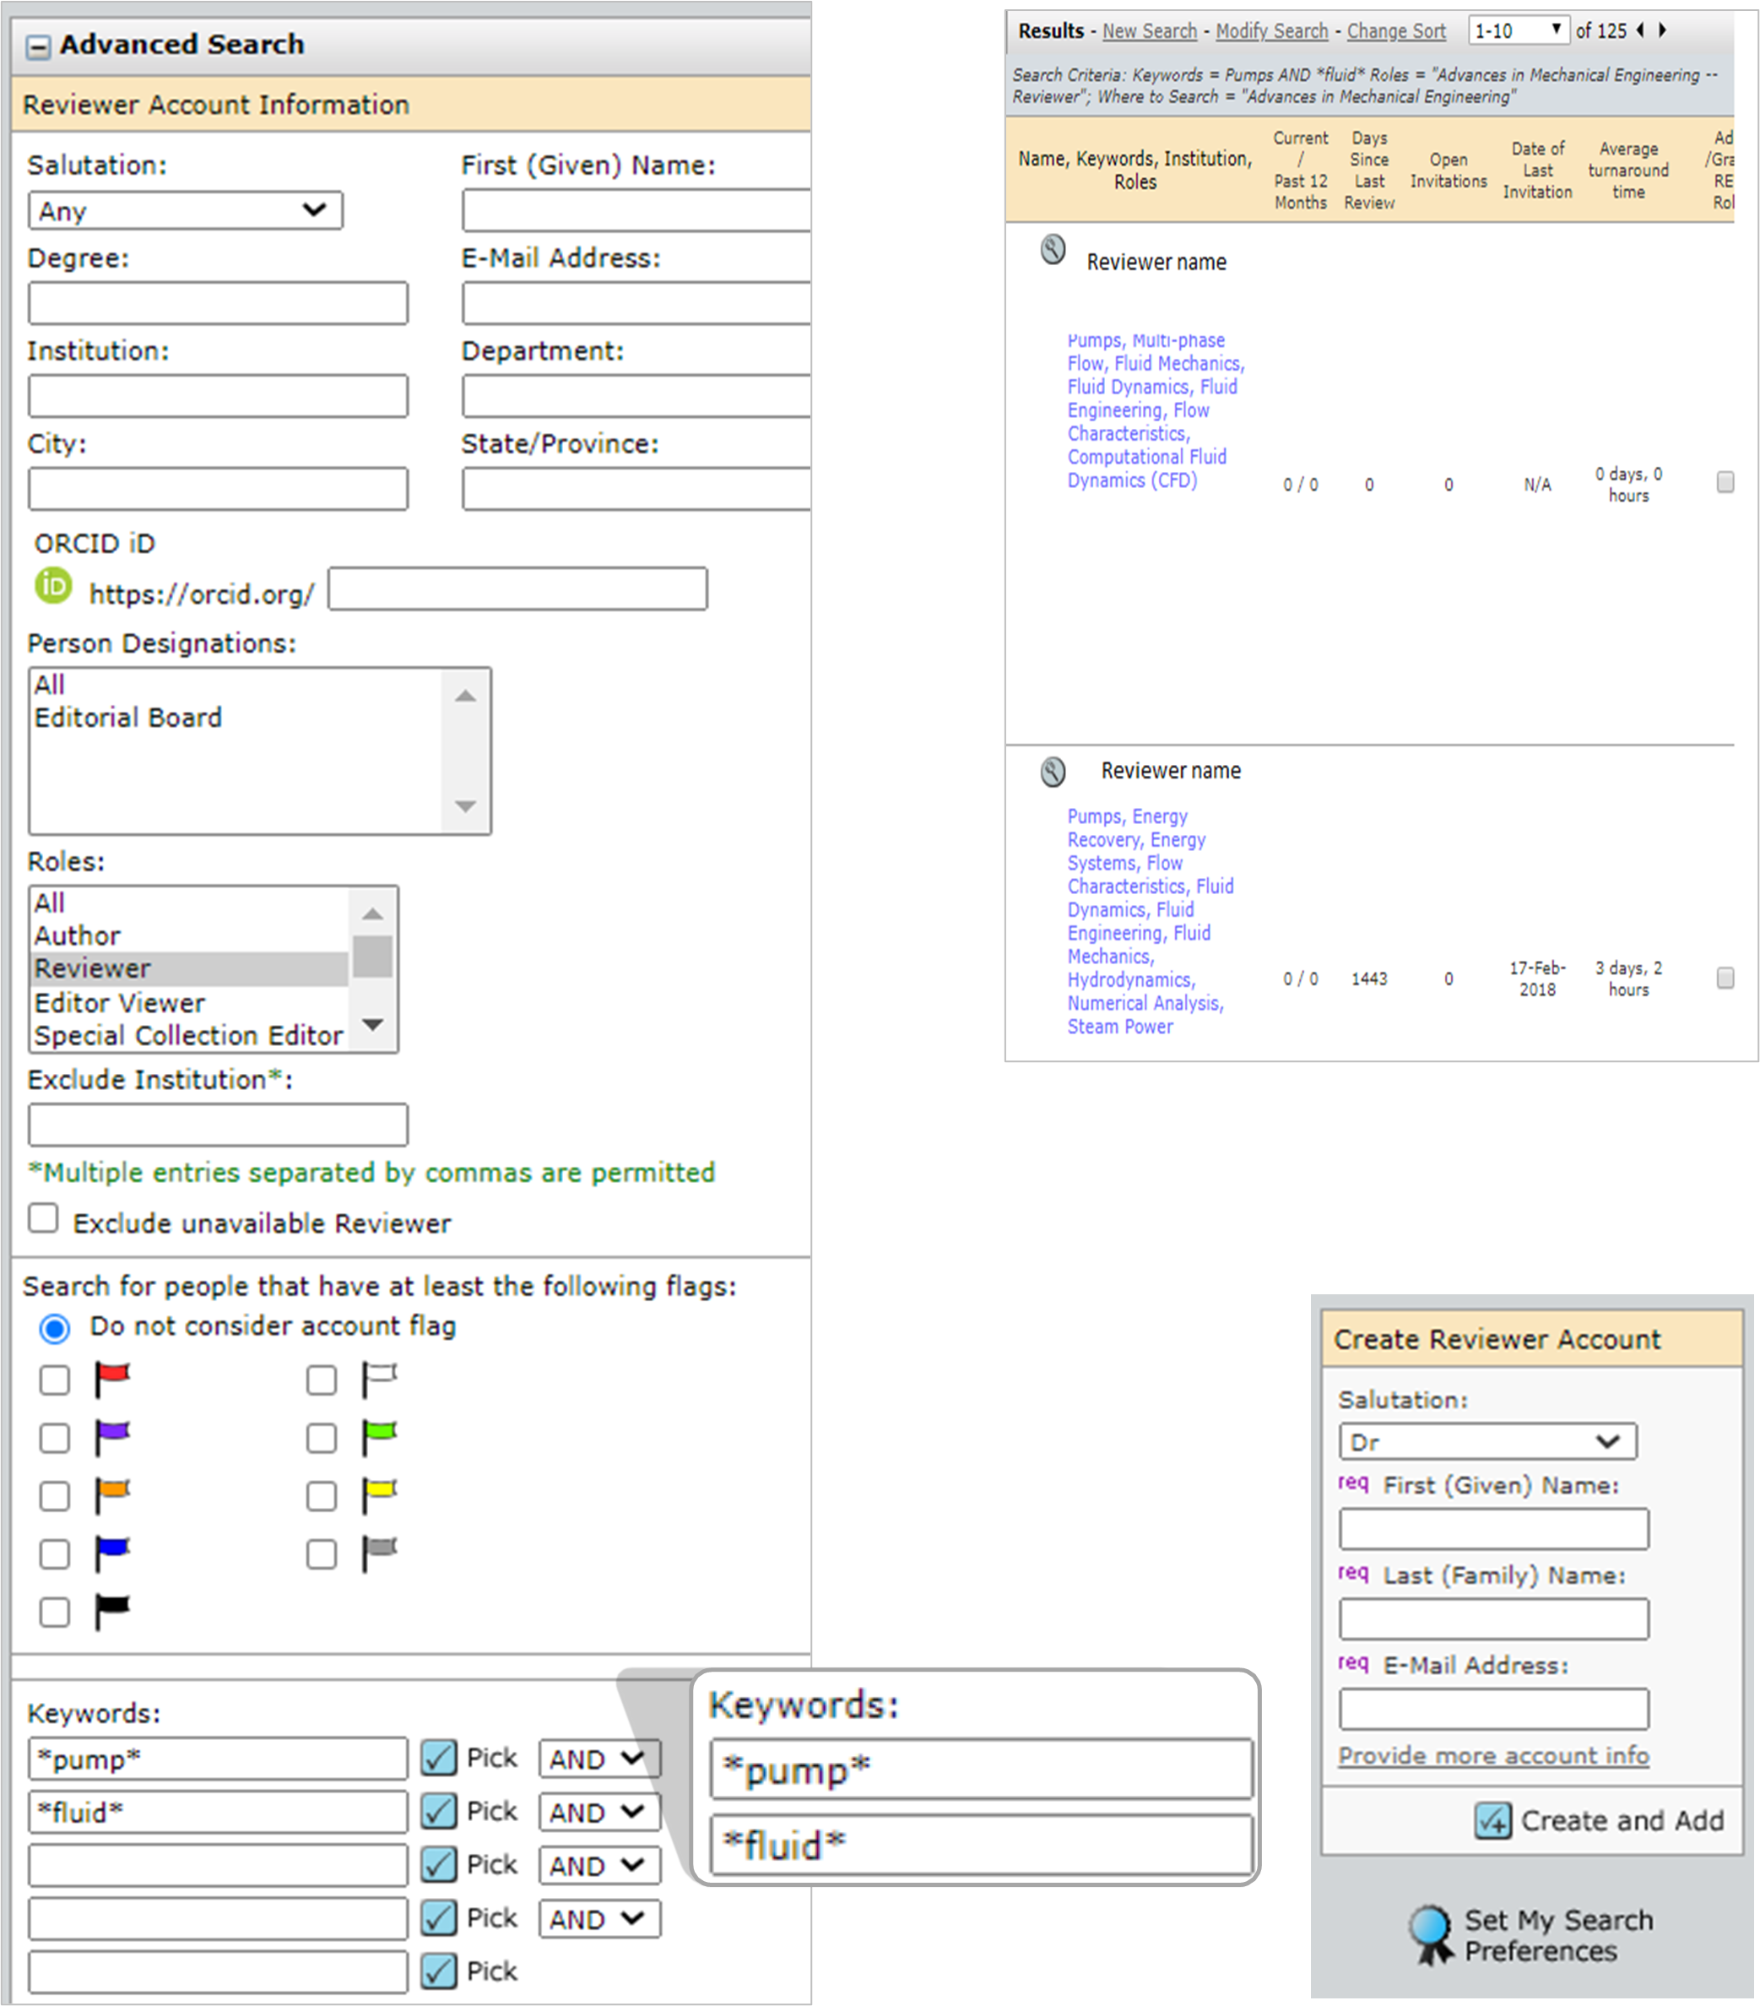Go to next results page arrow
The width and height of the screenshot is (1760, 2006).
point(1662,30)
